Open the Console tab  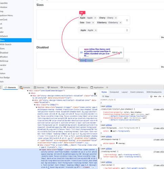(25, 88)
